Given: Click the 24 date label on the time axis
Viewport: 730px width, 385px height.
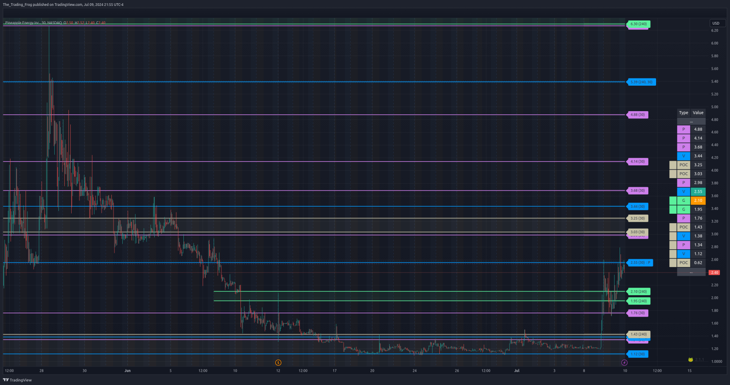Looking at the screenshot, I should point(414,371).
